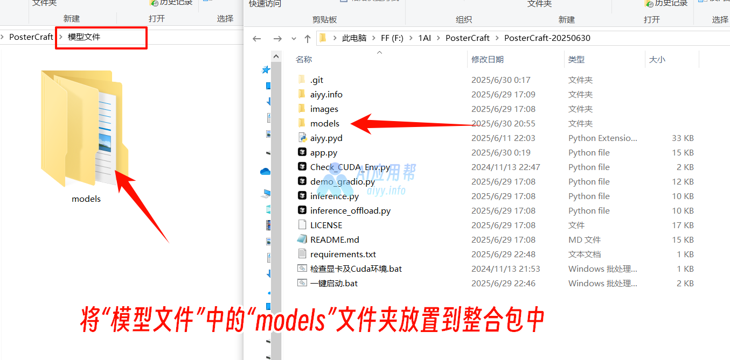730x360 pixels.
Task: Click the Check_CUDA_Env.py file icon
Action: [302, 167]
